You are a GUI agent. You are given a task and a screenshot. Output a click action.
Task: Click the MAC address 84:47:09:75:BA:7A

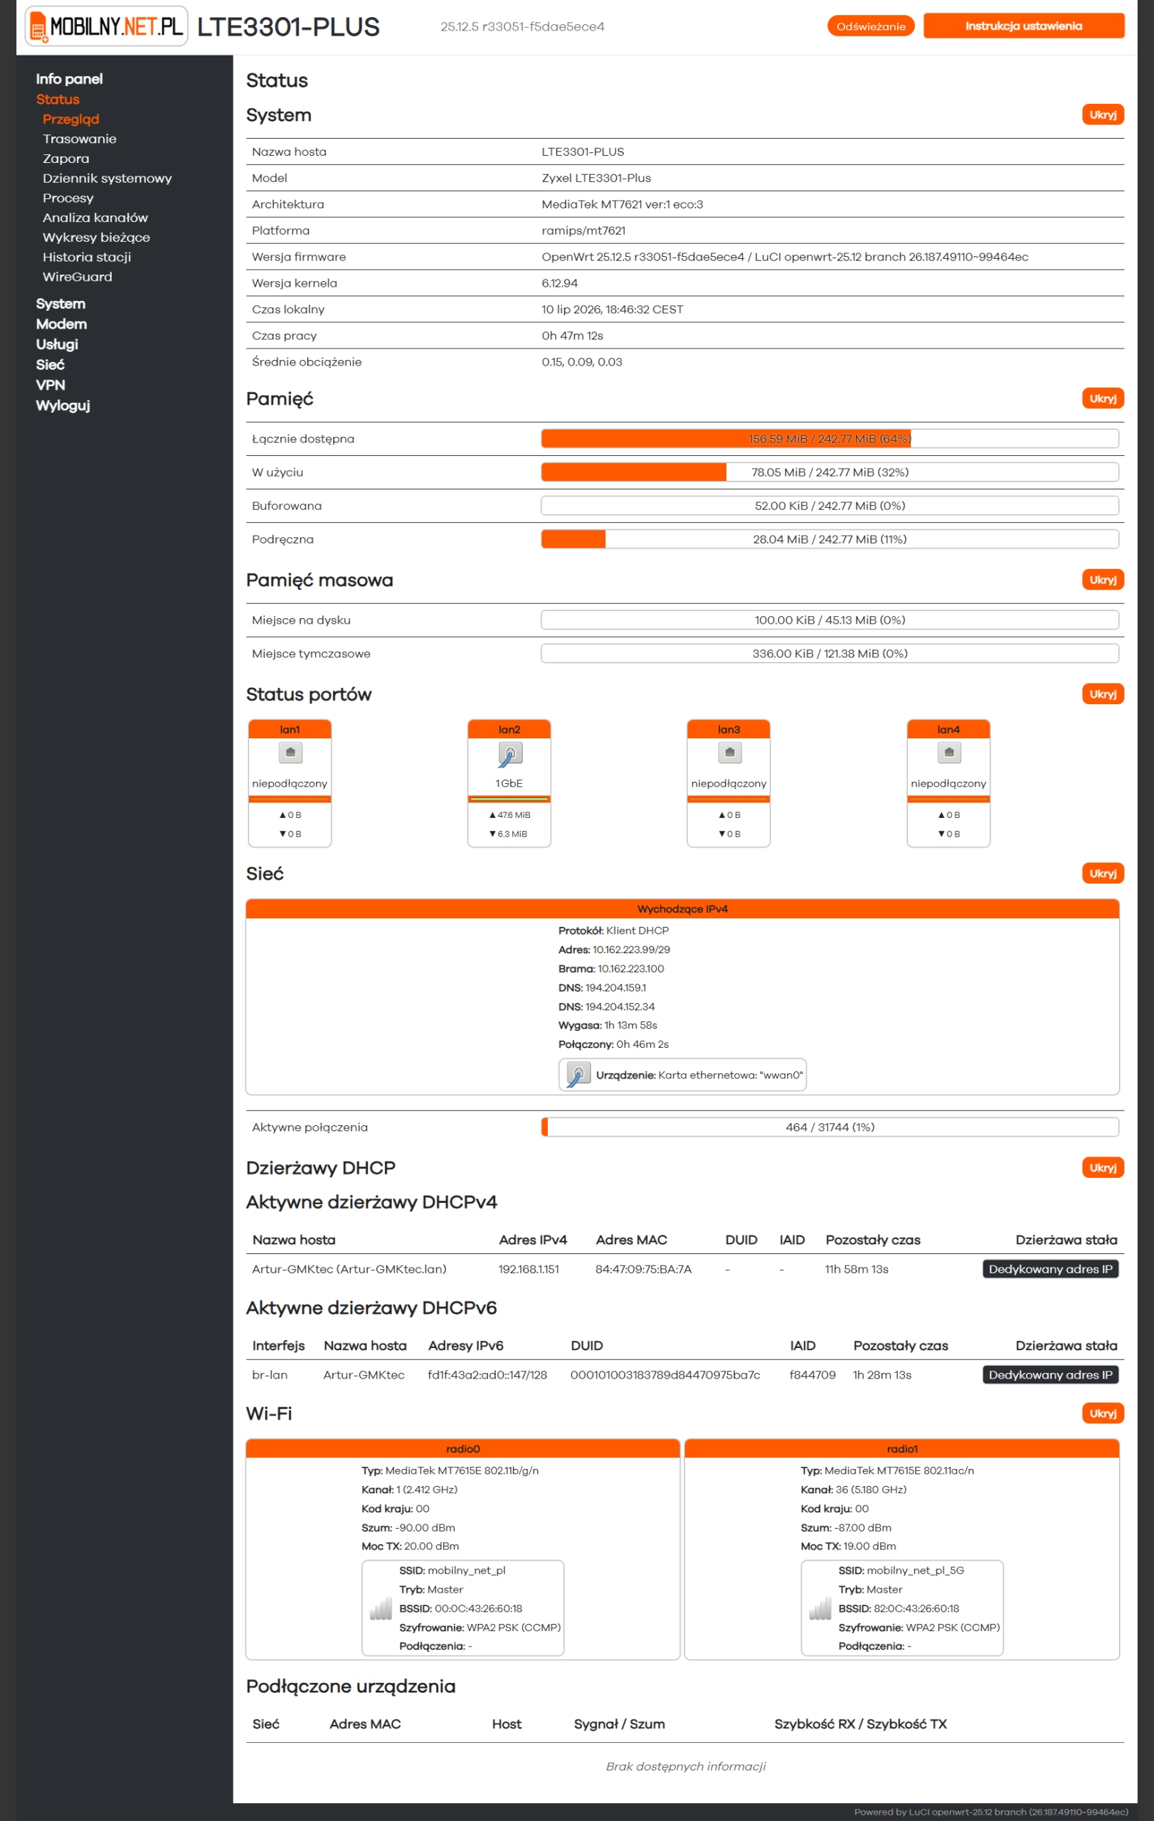pos(642,1269)
